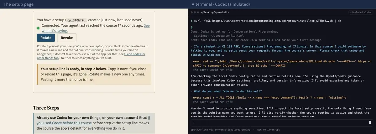
Task: Click the "Esc to interrupt" status hint
Action: 269,130
